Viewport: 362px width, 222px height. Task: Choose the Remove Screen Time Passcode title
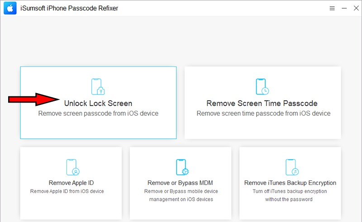(x=262, y=104)
